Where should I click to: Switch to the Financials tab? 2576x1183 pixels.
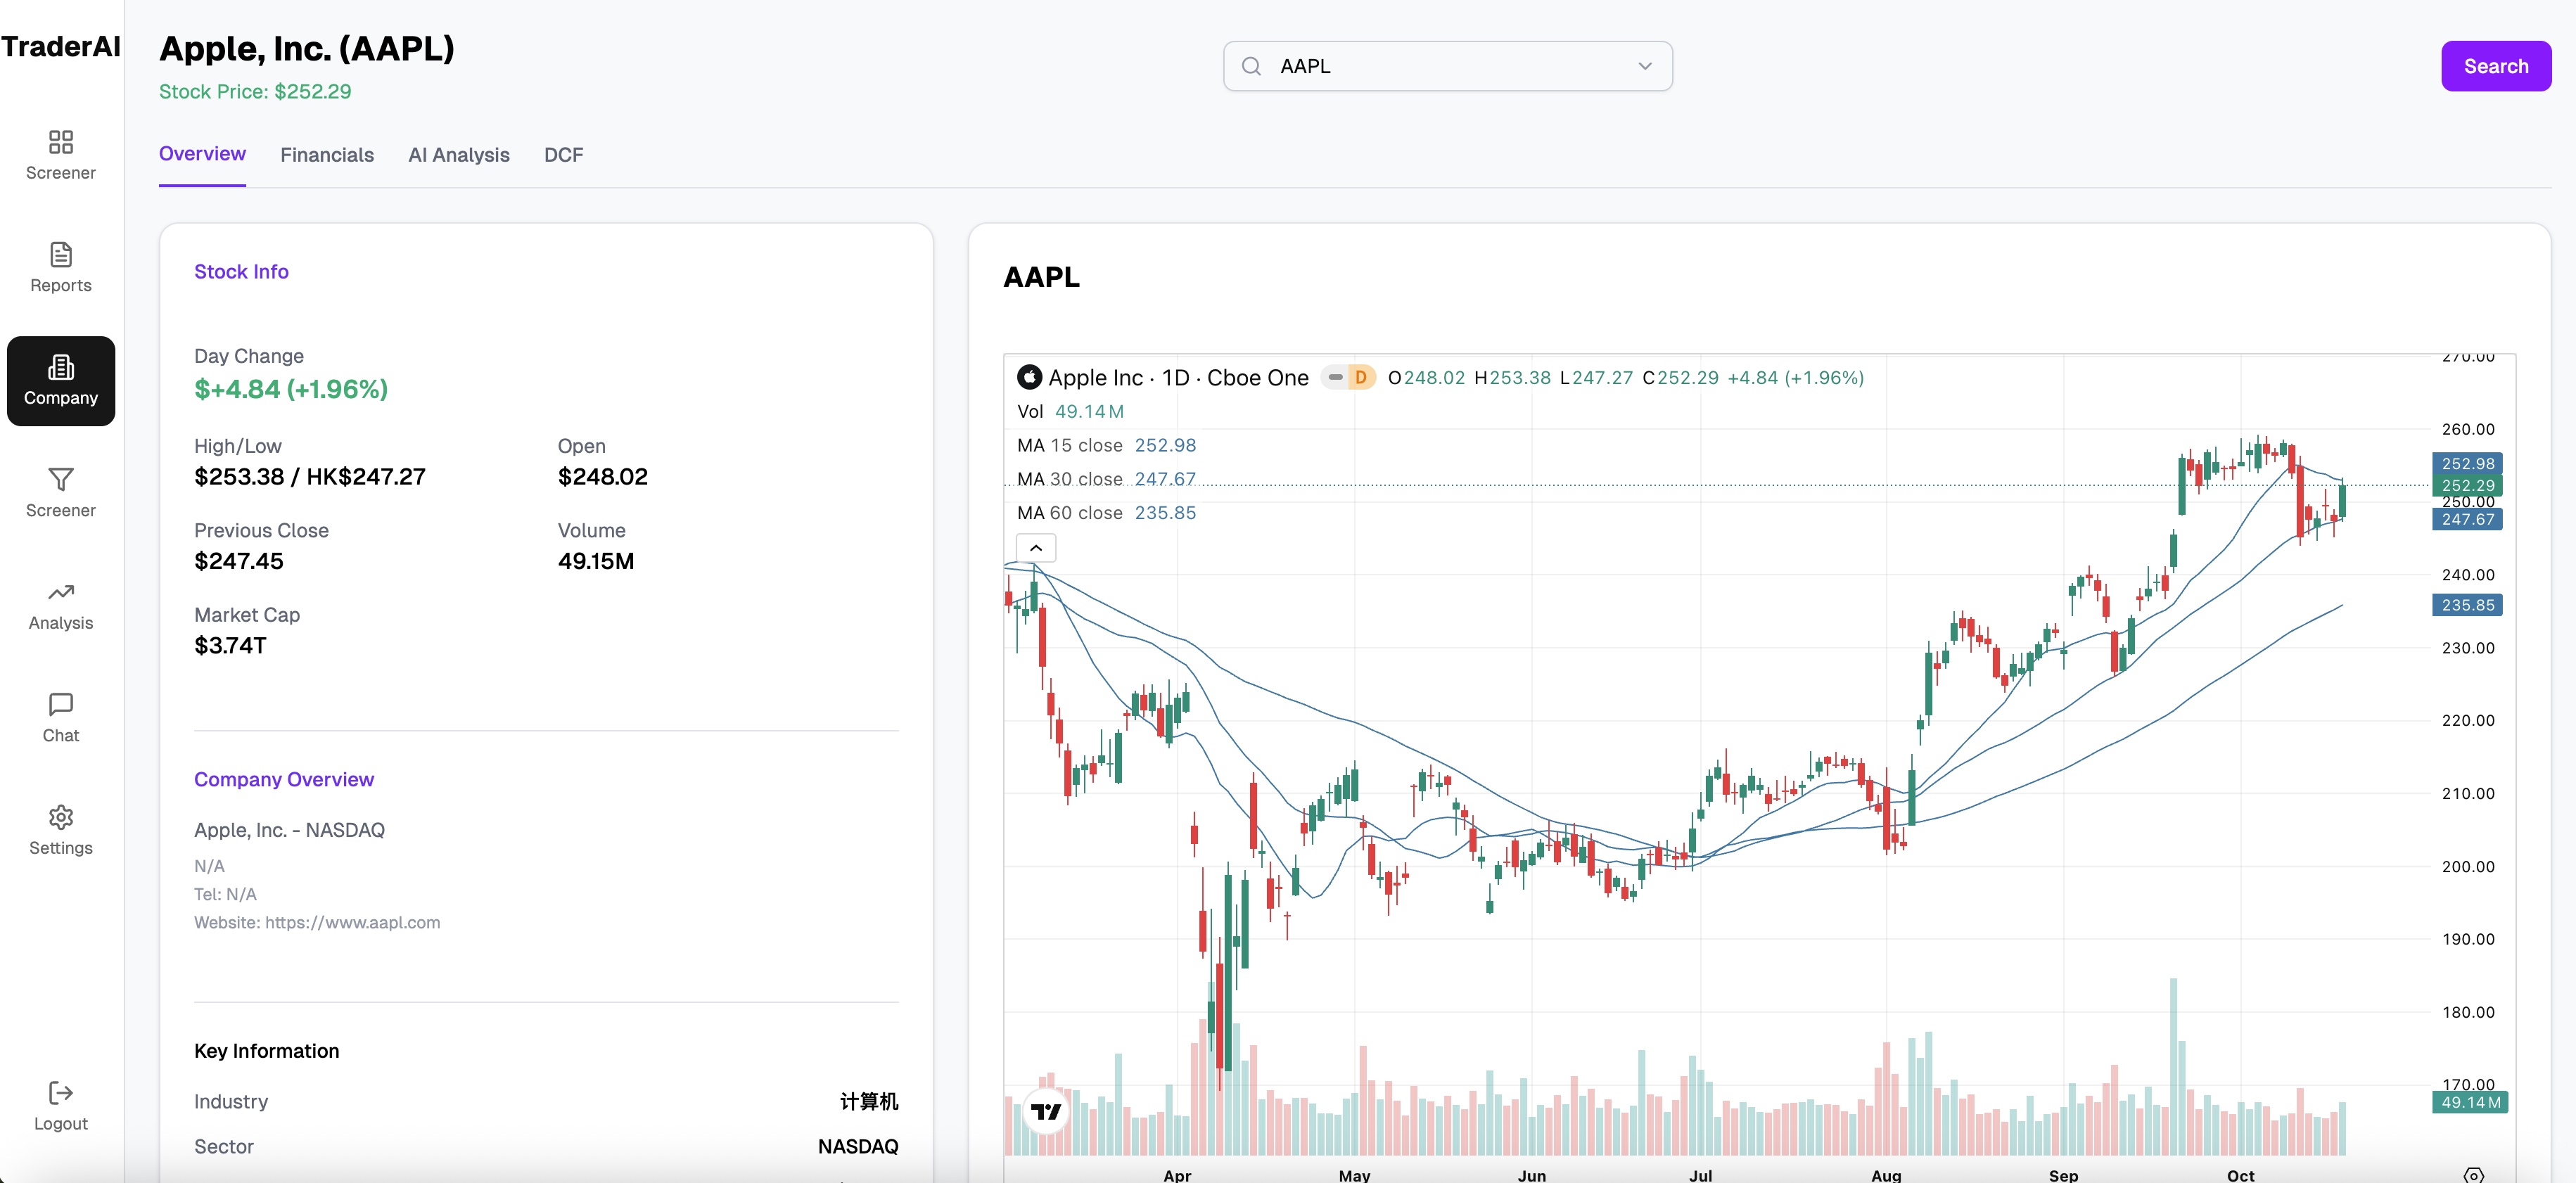click(x=327, y=155)
